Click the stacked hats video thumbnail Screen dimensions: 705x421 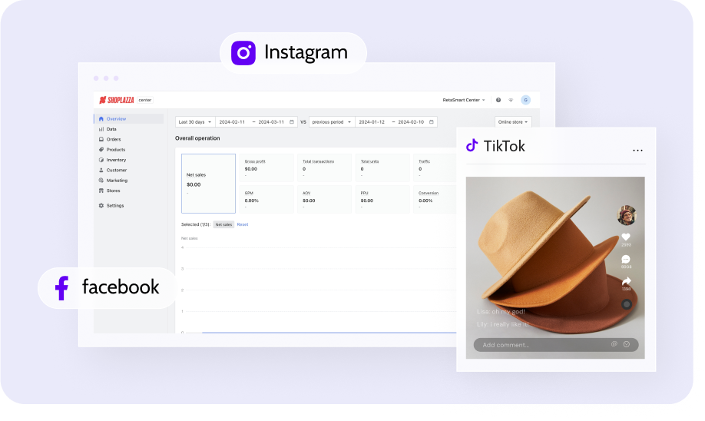pyautogui.click(x=555, y=267)
